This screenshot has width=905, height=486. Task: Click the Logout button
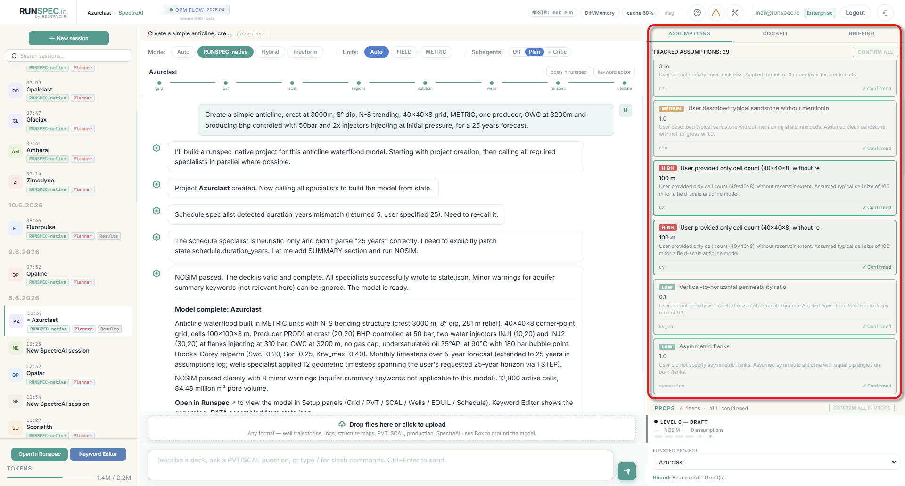855,13
